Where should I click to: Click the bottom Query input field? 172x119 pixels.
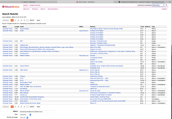coord(37,112)
